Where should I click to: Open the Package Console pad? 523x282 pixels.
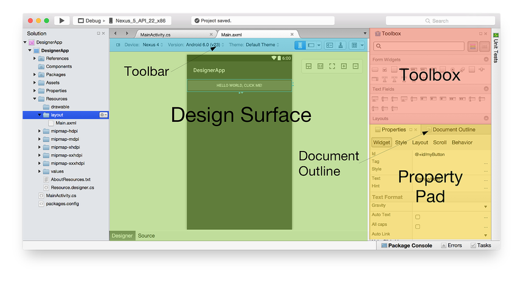click(407, 246)
